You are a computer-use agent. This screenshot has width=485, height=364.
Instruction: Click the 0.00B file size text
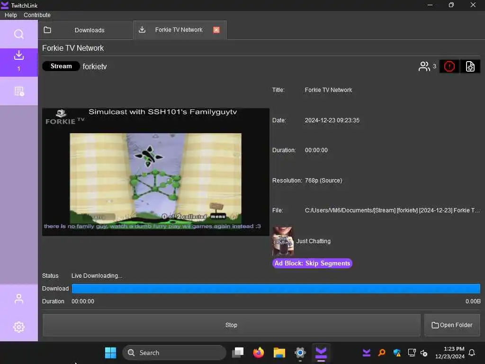pyautogui.click(x=473, y=301)
